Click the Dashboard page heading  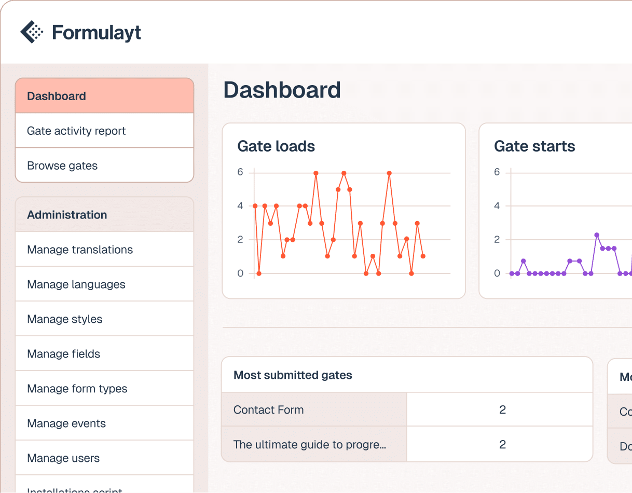pos(282,90)
